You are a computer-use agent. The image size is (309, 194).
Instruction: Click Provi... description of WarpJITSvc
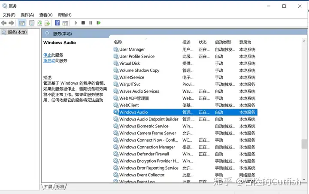[x=188, y=85]
